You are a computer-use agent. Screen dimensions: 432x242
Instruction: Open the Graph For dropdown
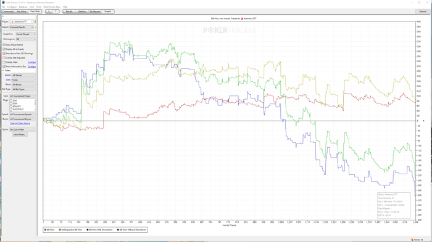pyautogui.click(x=26, y=34)
